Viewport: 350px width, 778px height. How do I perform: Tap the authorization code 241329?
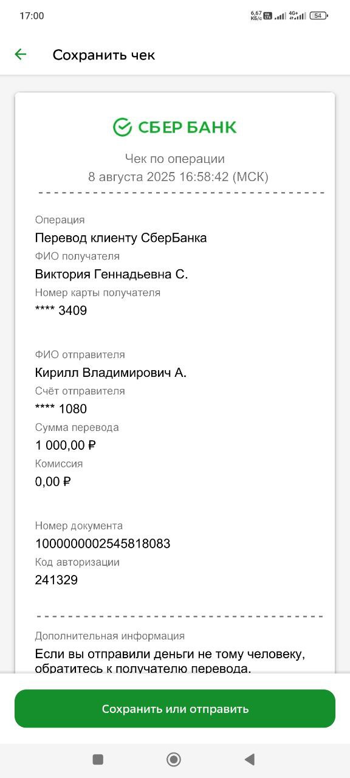coord(57,580)
